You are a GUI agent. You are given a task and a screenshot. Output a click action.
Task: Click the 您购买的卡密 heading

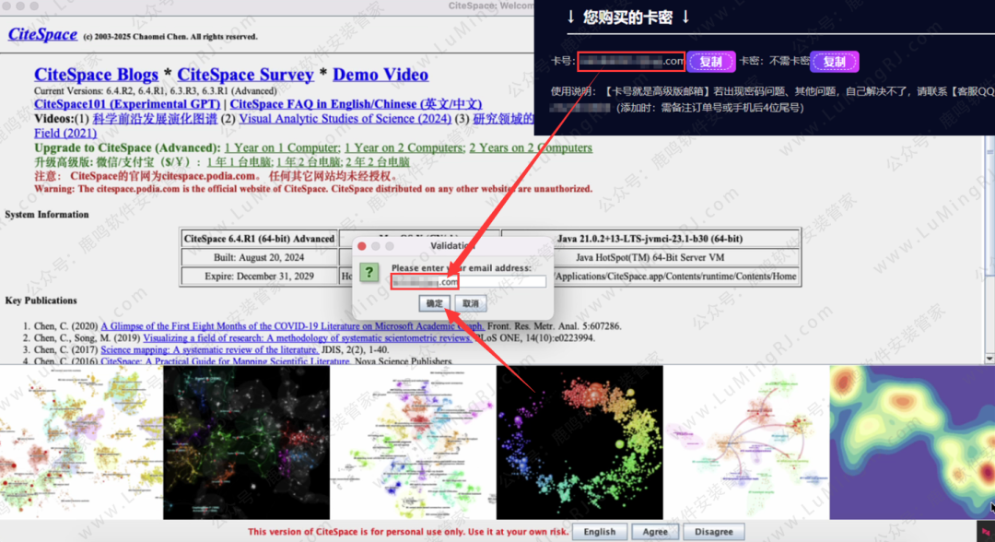627,18
